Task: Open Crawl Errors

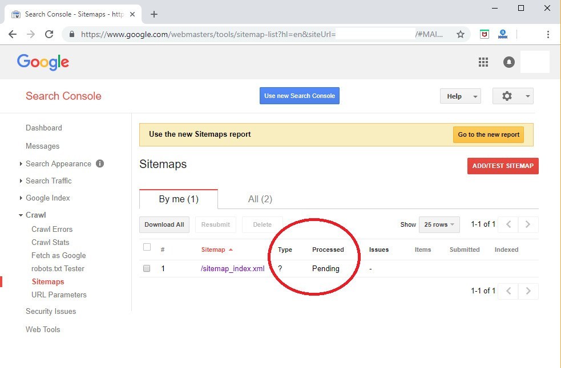Action: (52, 230)
